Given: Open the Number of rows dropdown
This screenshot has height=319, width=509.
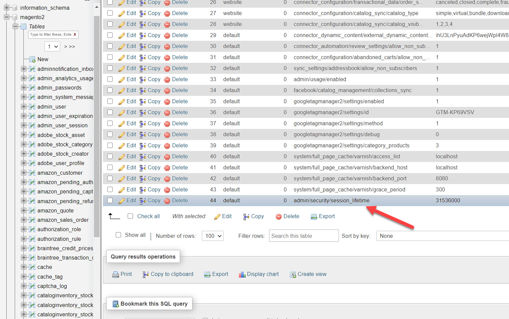Looking at the screenshot, I should point(213,236).
